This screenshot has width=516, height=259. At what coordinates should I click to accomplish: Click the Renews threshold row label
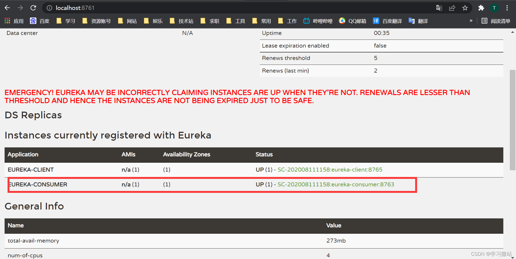click(x=286, y=58)
